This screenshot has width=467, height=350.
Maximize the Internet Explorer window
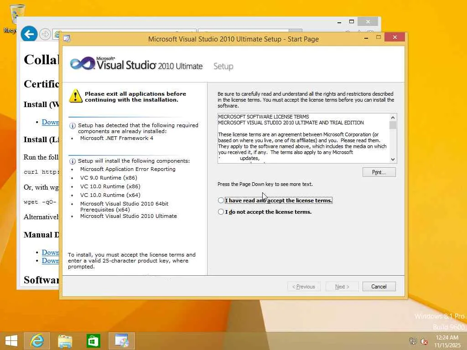point(352,22)
